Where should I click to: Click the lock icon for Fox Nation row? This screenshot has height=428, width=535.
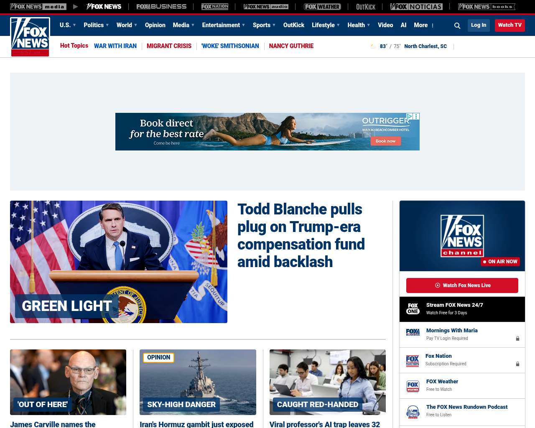(x=517, y=364)
